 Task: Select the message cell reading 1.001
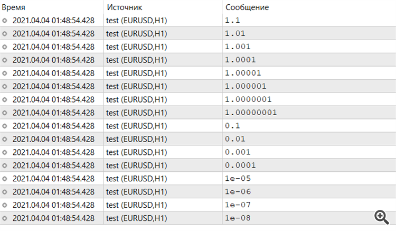pos(237,47)
